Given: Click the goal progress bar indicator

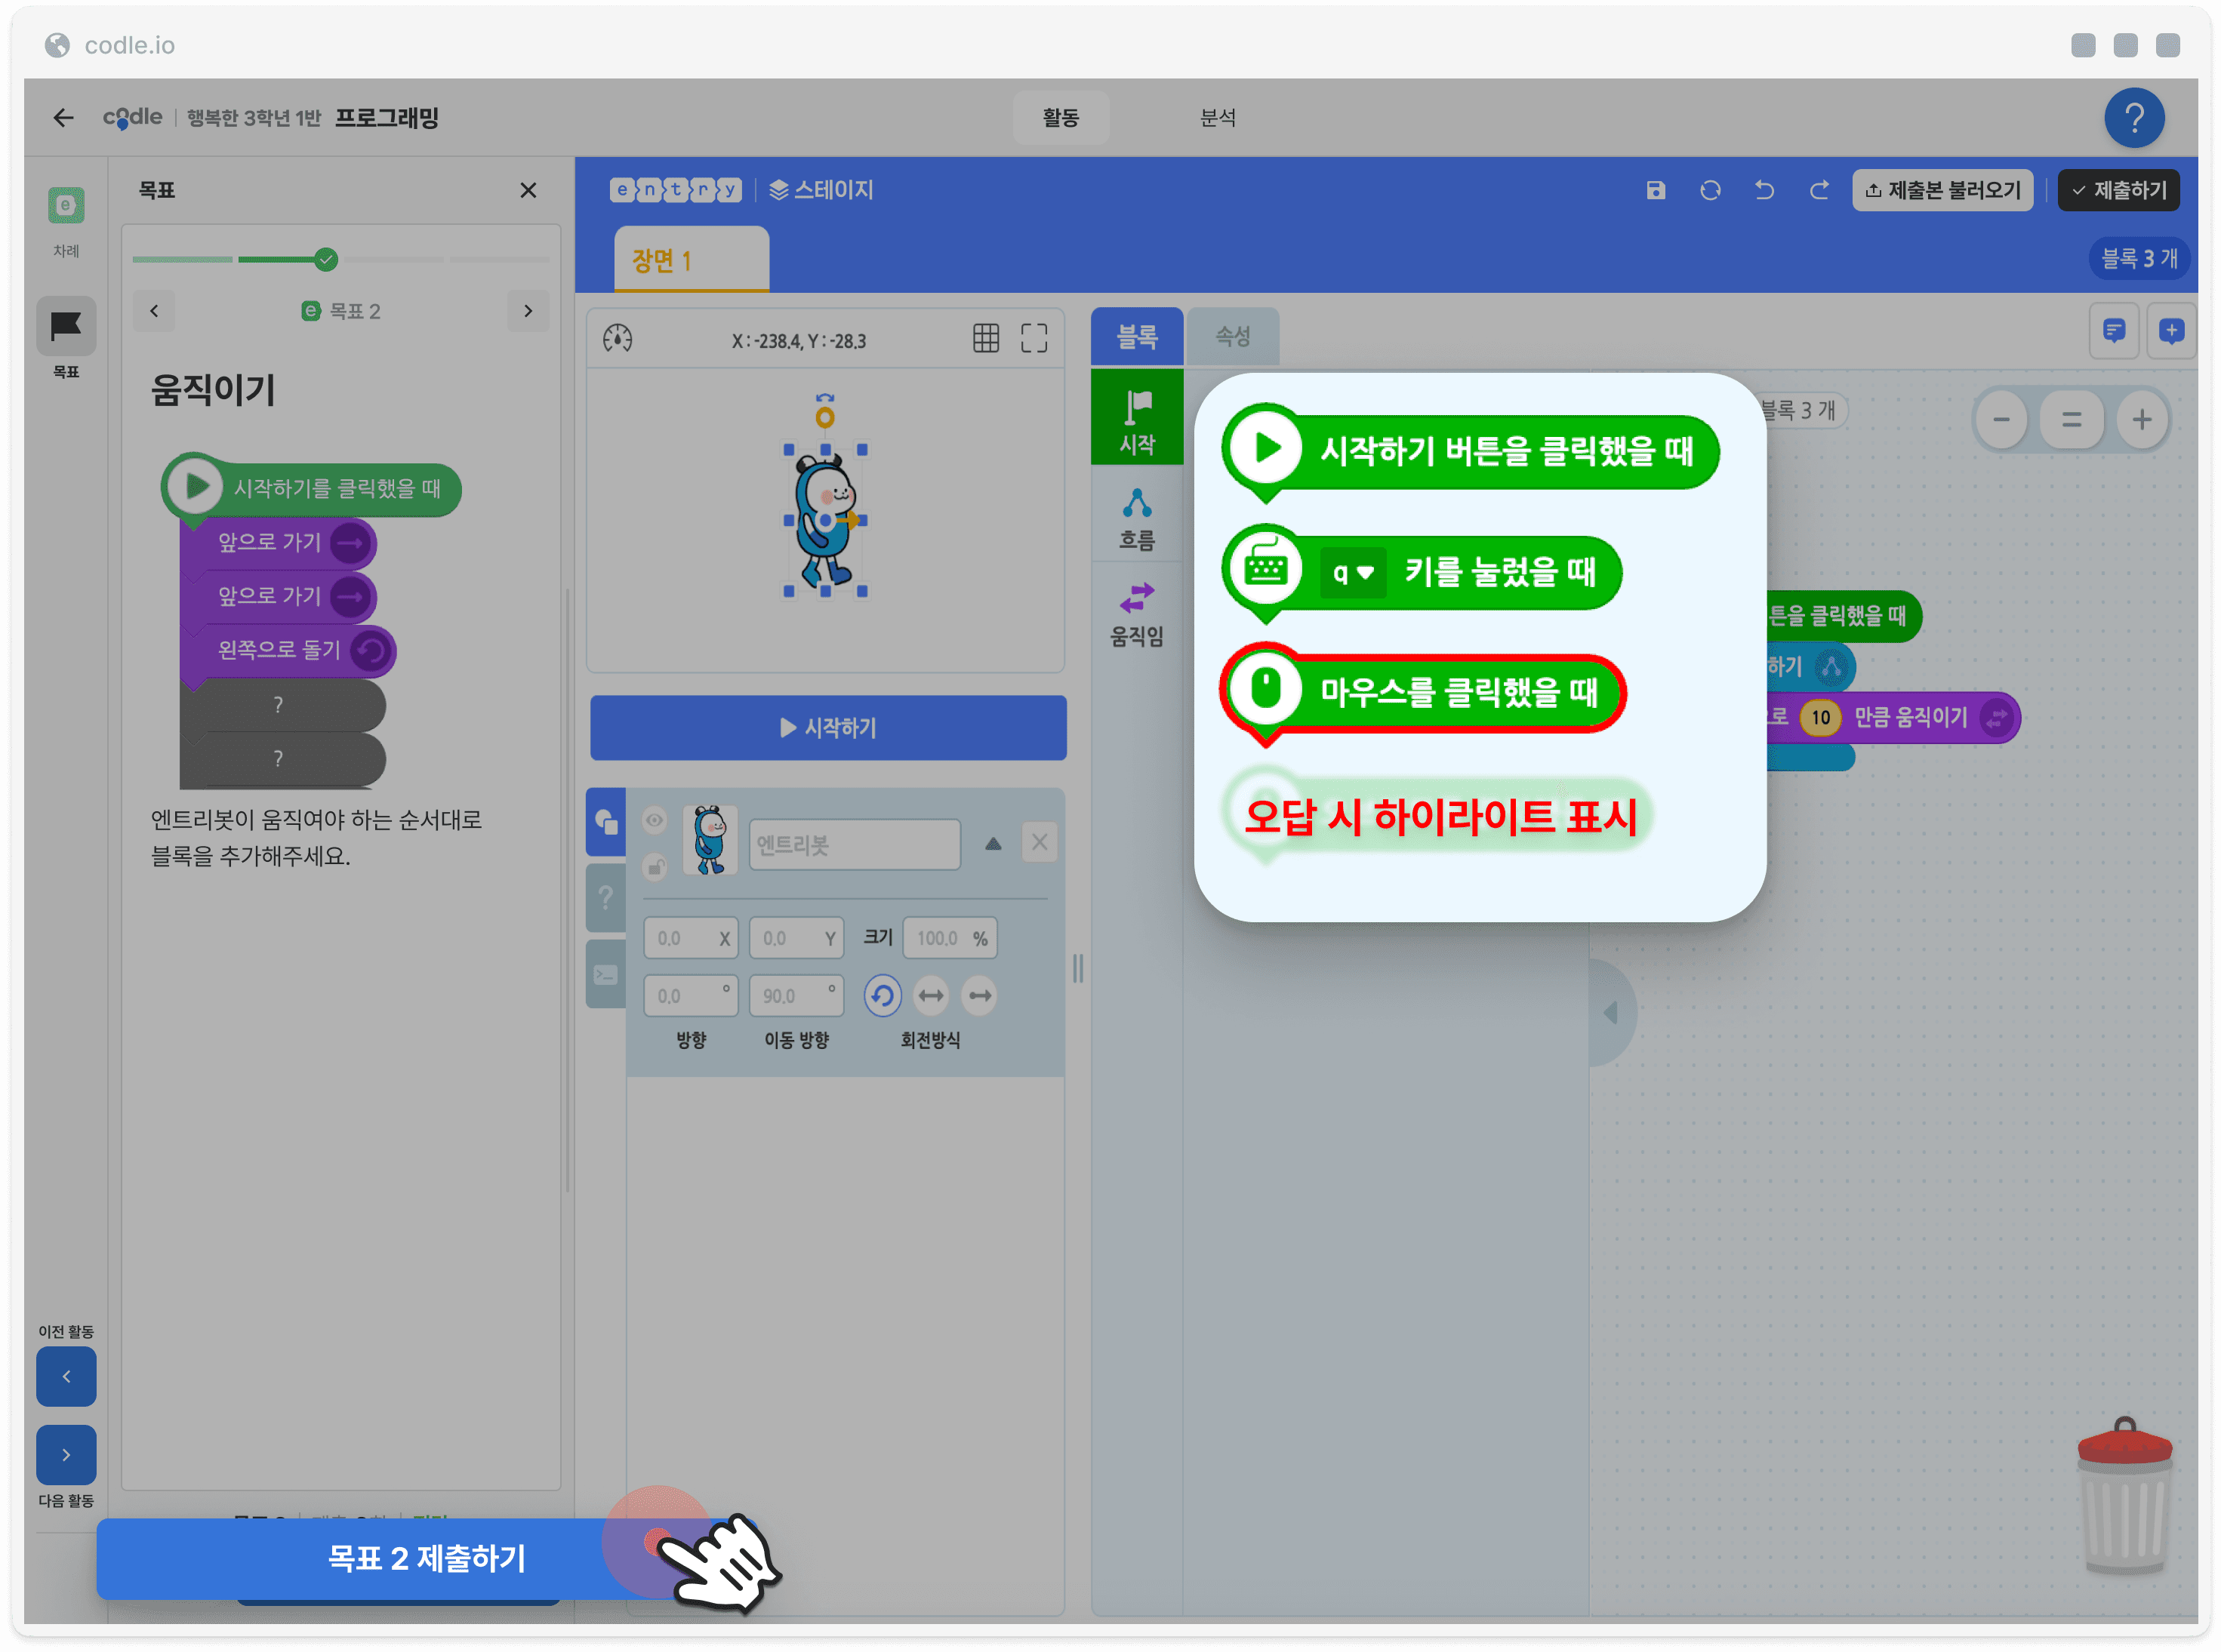Looking at the screenshot, I should point(325,260).
